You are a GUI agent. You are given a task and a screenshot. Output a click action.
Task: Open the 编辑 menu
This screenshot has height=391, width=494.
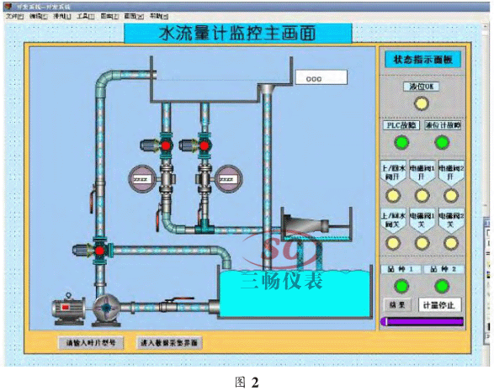[39, 16]
